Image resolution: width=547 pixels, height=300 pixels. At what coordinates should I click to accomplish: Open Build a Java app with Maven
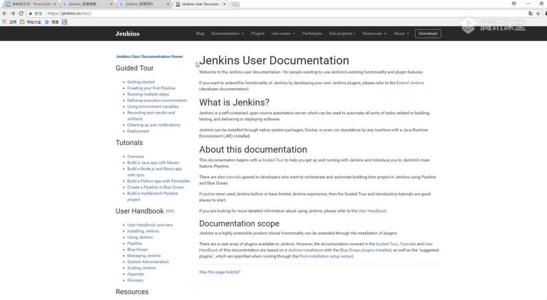coord(153,163)
